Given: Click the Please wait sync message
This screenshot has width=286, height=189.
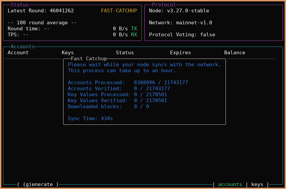Looking at the screenshot, I should pos(144,65).
